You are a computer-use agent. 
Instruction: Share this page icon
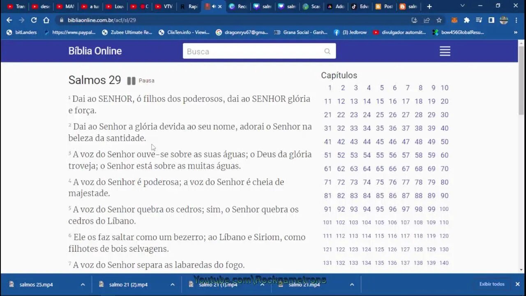427,20
